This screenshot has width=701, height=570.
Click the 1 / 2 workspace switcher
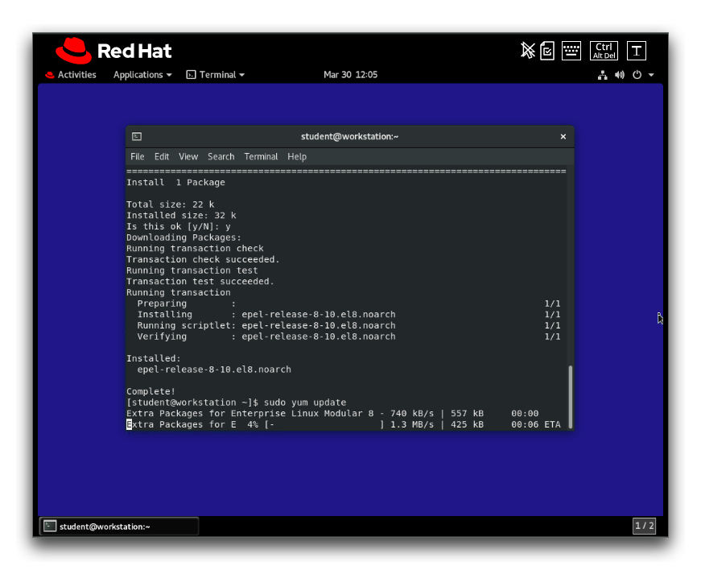click(x=644, y=526)
